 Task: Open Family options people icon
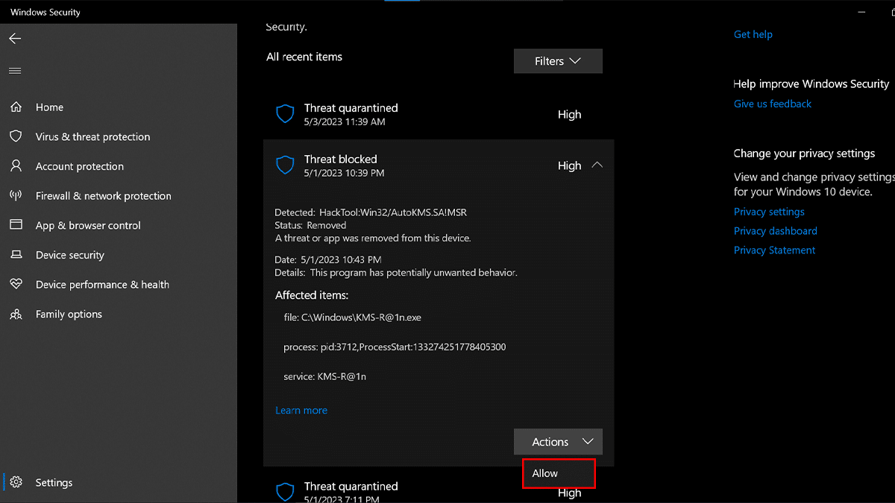pos(16,314)
